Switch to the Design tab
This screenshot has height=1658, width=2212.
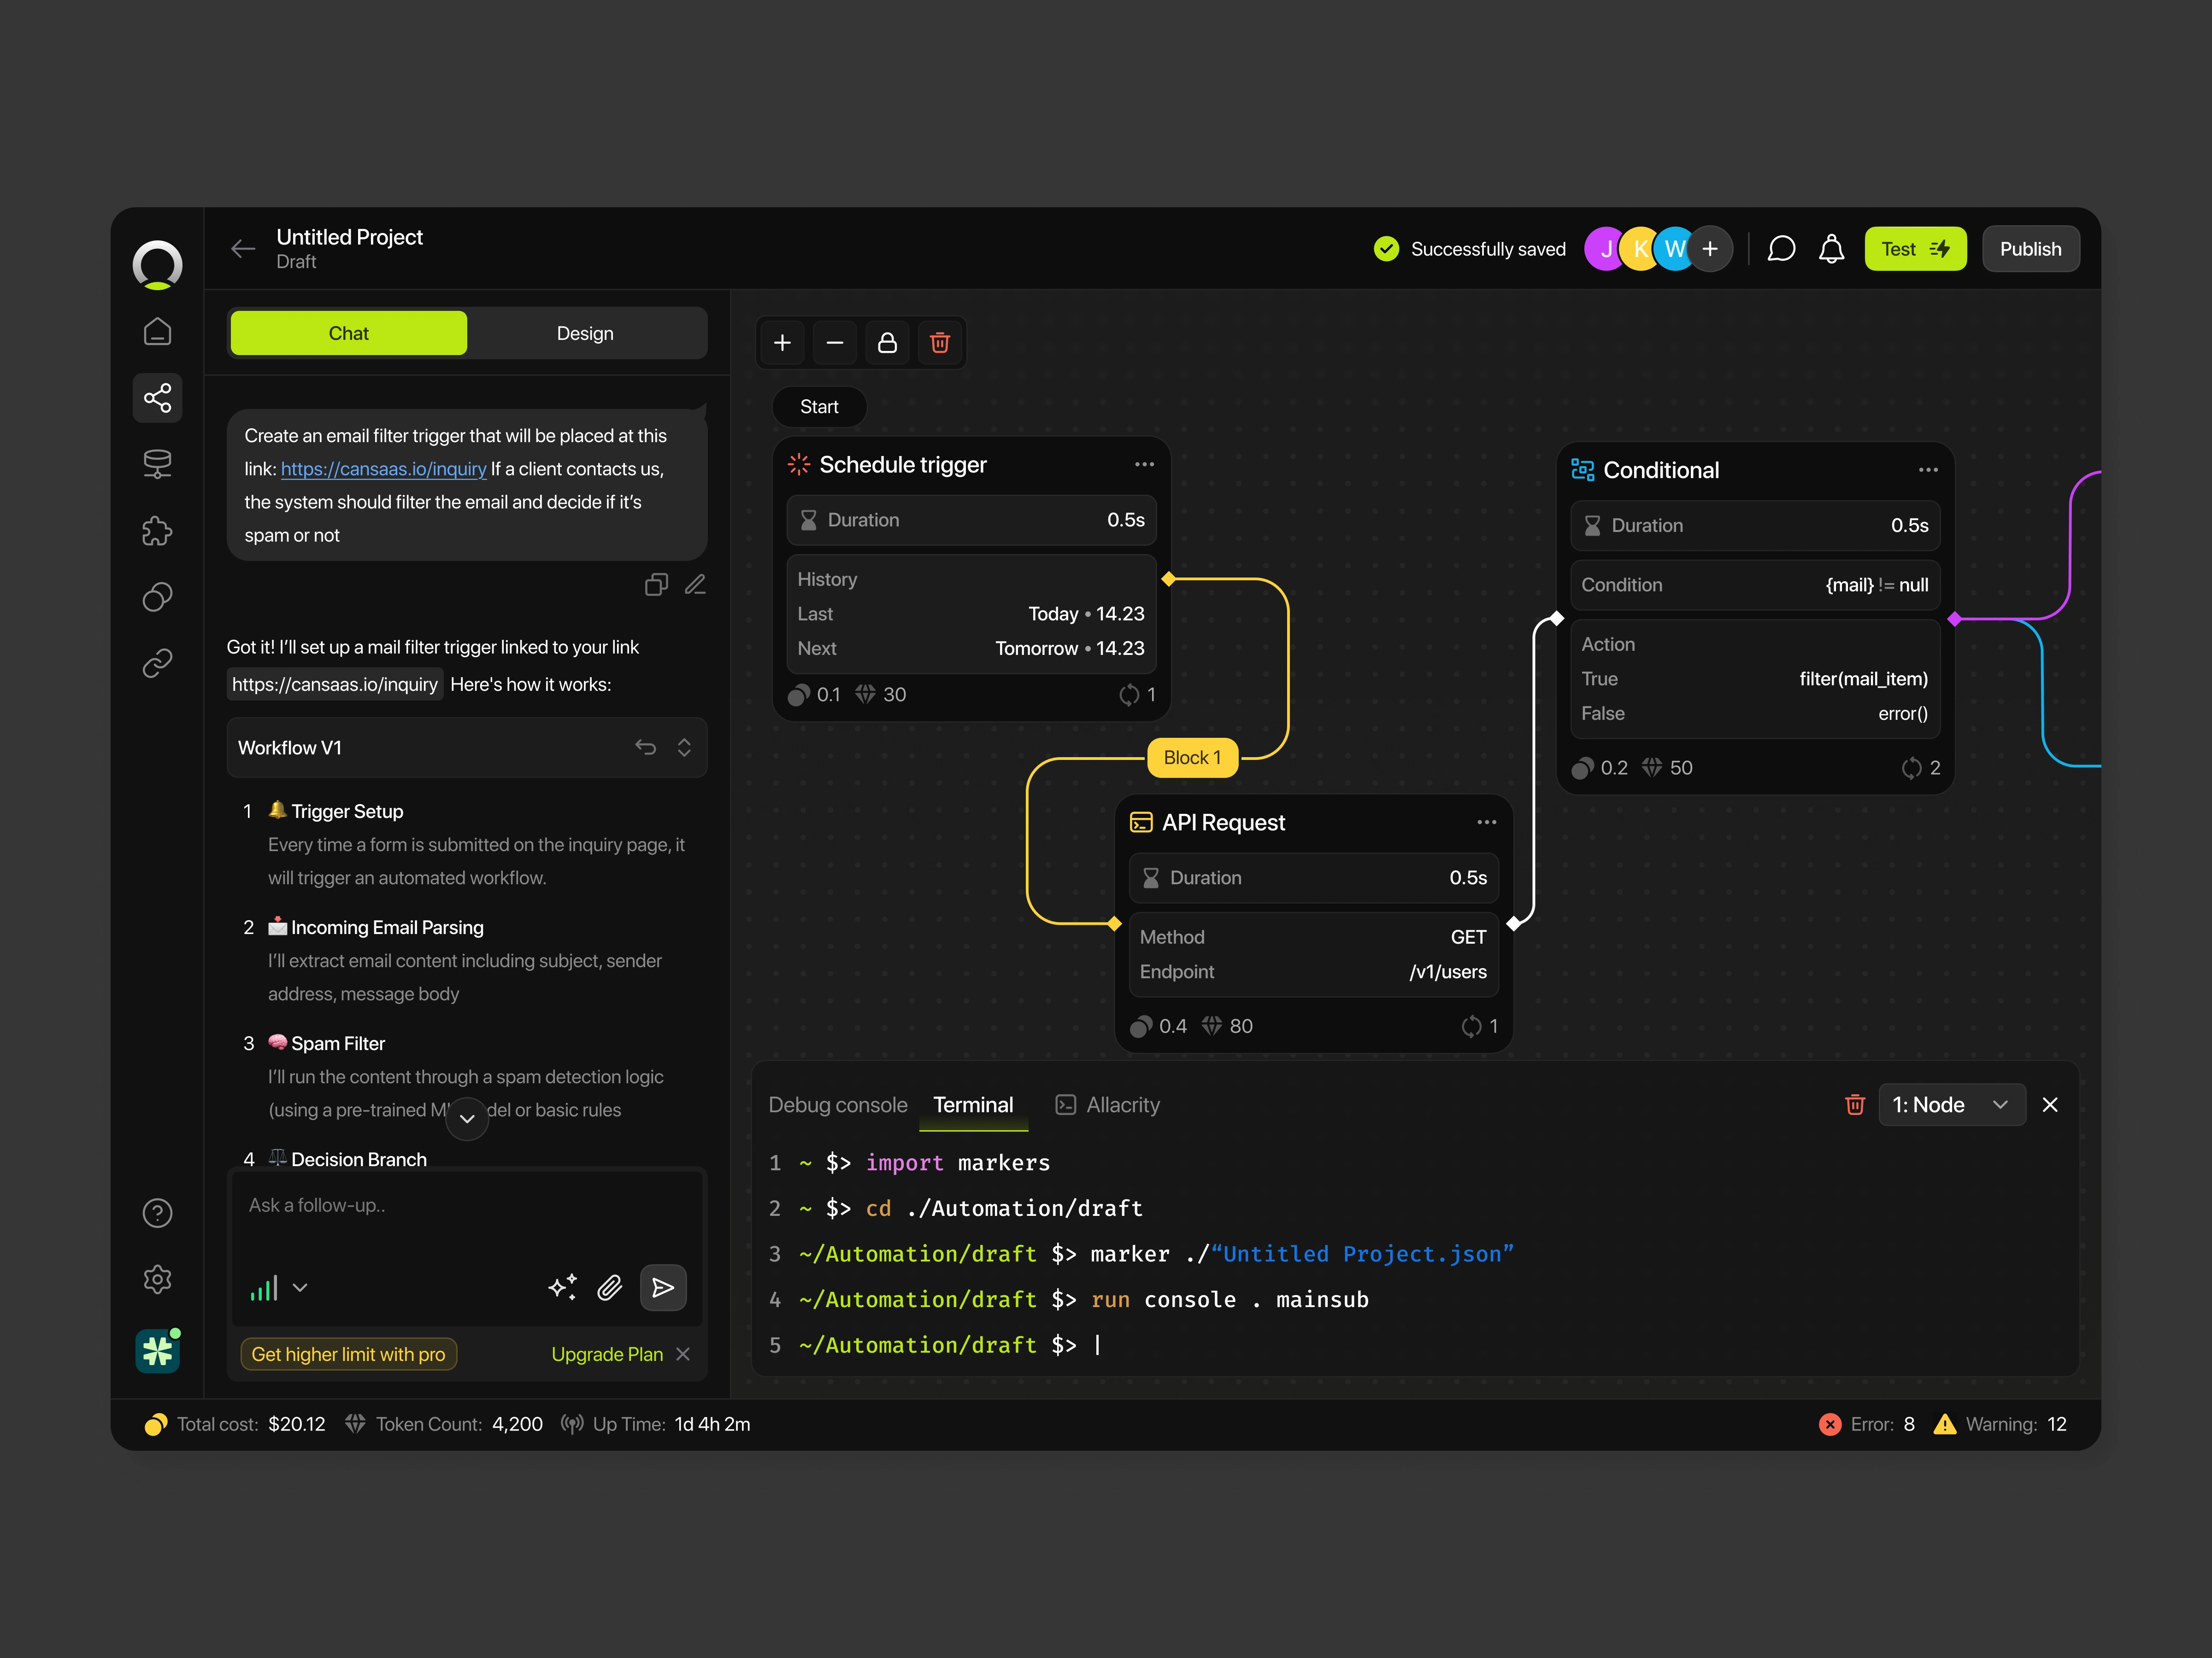click(585, 333)
